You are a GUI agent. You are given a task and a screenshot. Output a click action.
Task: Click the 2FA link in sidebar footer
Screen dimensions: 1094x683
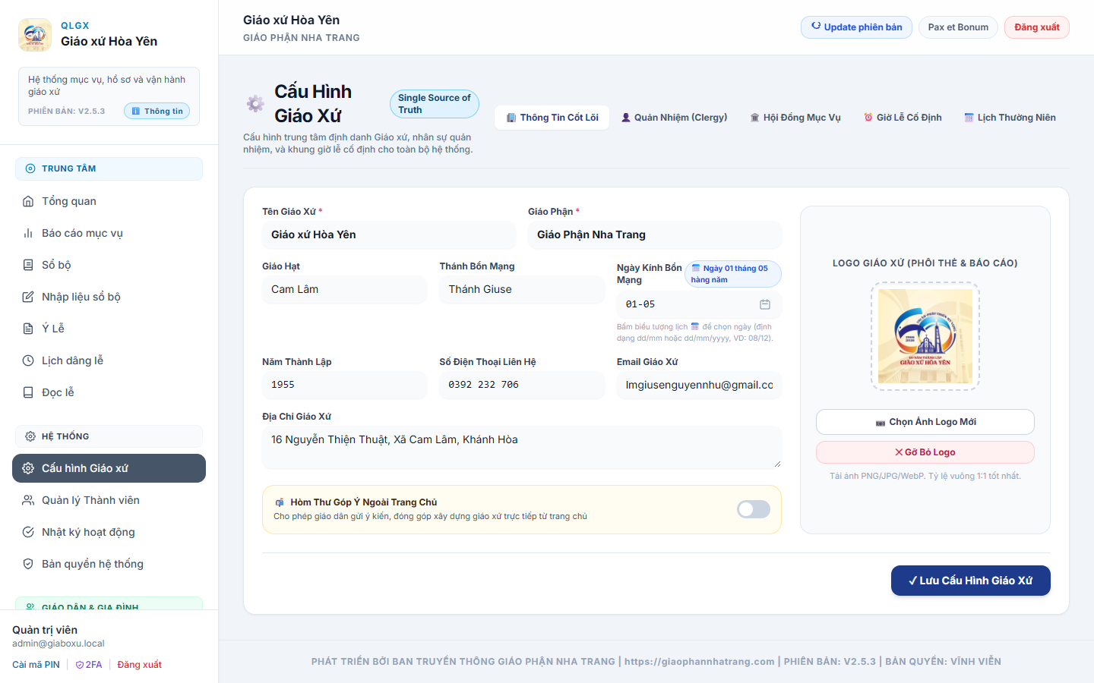89,665
